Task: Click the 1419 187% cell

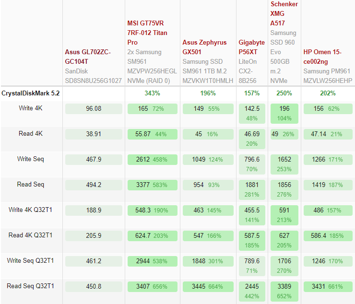Action: coord(328,185)
